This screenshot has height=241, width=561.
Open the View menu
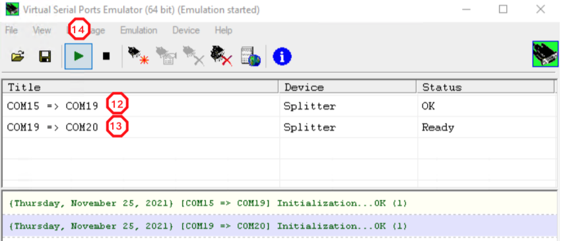click(x=42, y=30)
